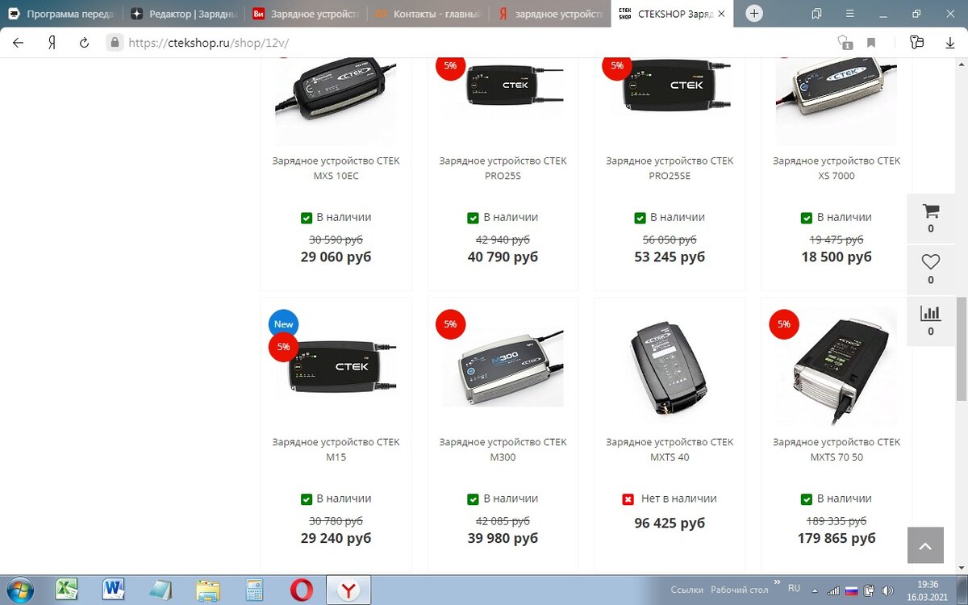
Task: Open the CTEK XS 7000 product link
Action: [837, 168]
